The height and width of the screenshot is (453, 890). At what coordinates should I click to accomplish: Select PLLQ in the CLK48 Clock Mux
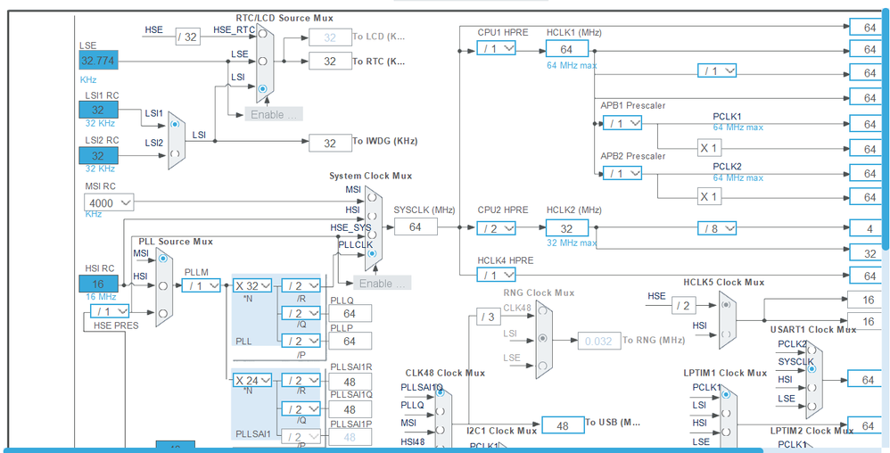441,411
